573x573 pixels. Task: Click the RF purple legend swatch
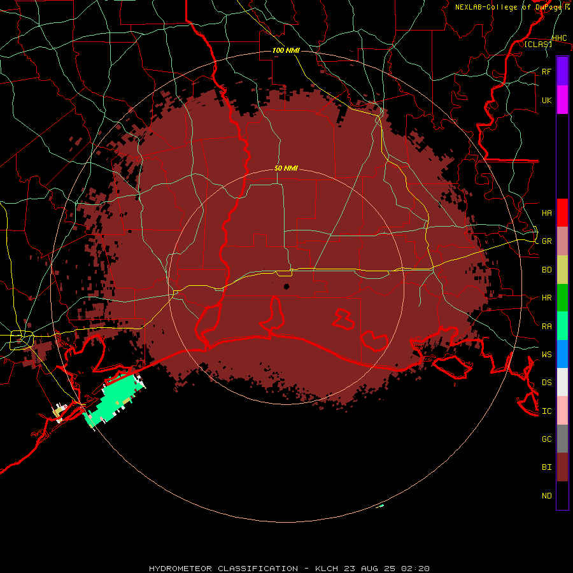click(x=562, y=71)
